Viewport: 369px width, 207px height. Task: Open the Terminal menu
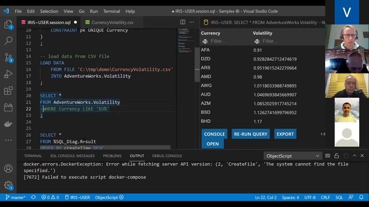click(x=111, y=11)
